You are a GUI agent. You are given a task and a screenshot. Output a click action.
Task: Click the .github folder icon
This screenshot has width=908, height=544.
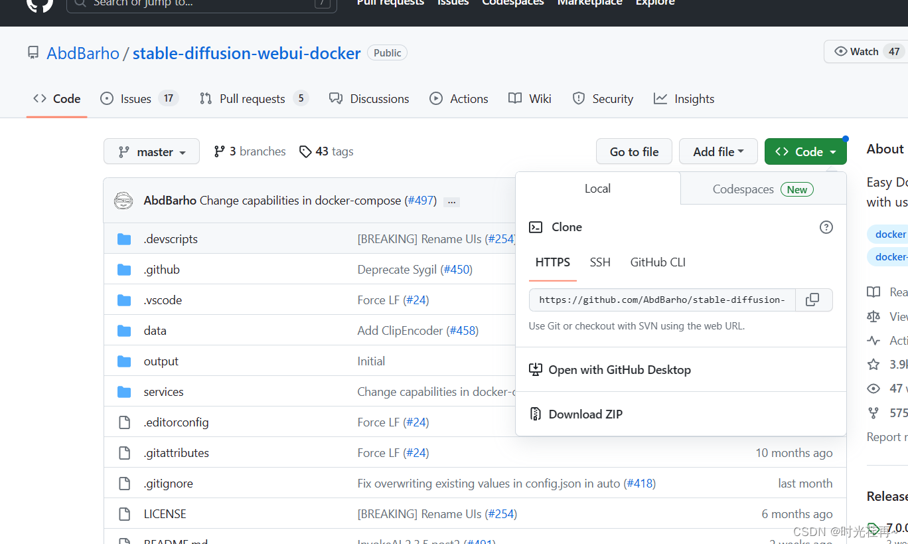124,270
